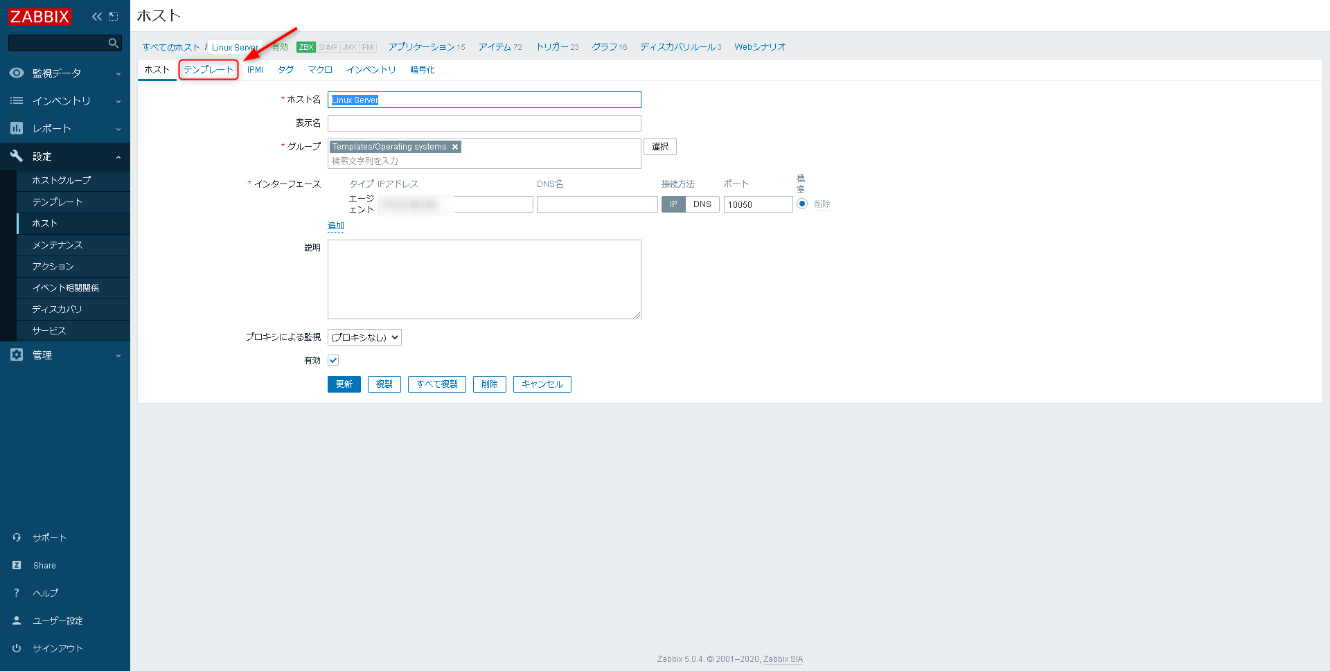Open the タグ tab

[x=285, y=69]
